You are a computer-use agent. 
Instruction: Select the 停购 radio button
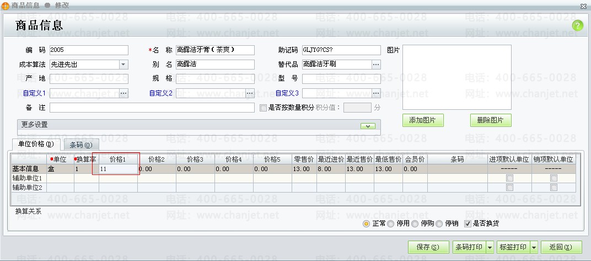415,224
